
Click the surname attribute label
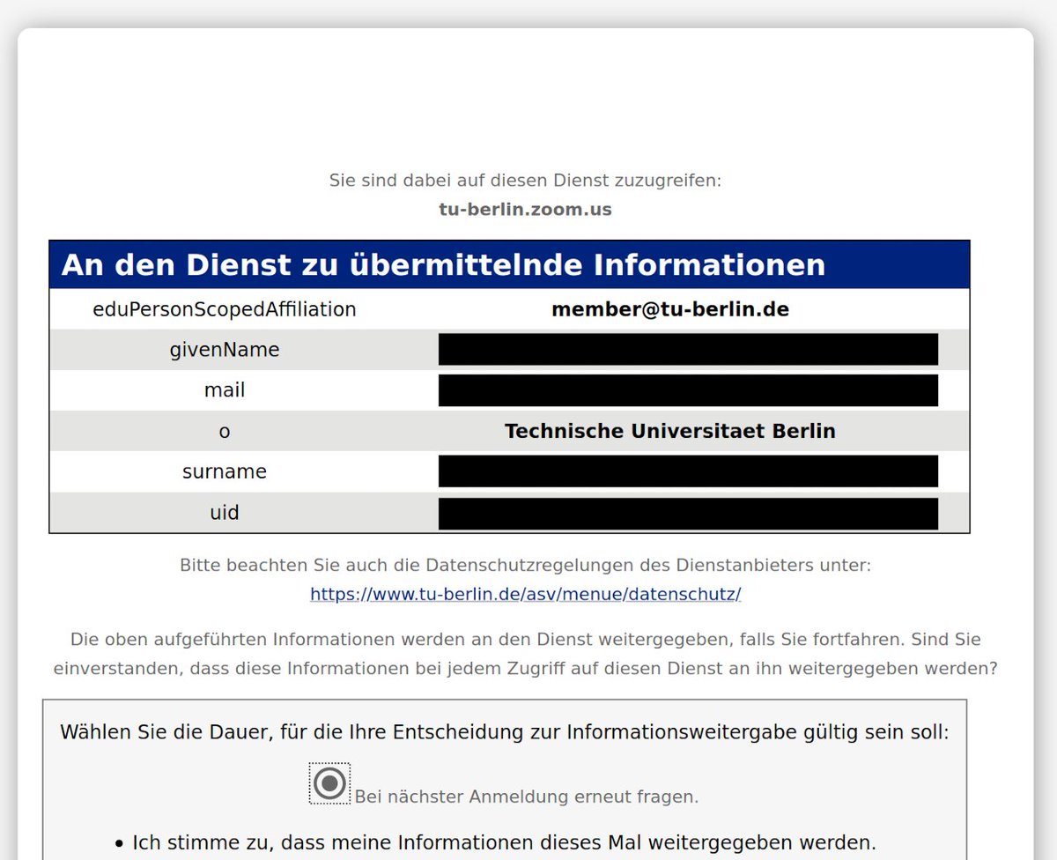[x=225, y=471]
